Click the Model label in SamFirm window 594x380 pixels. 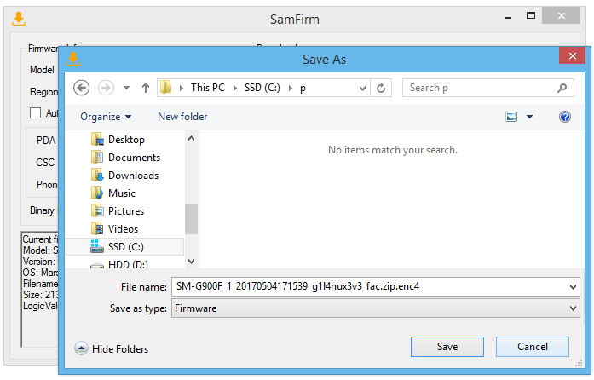[x=42, y=70]
